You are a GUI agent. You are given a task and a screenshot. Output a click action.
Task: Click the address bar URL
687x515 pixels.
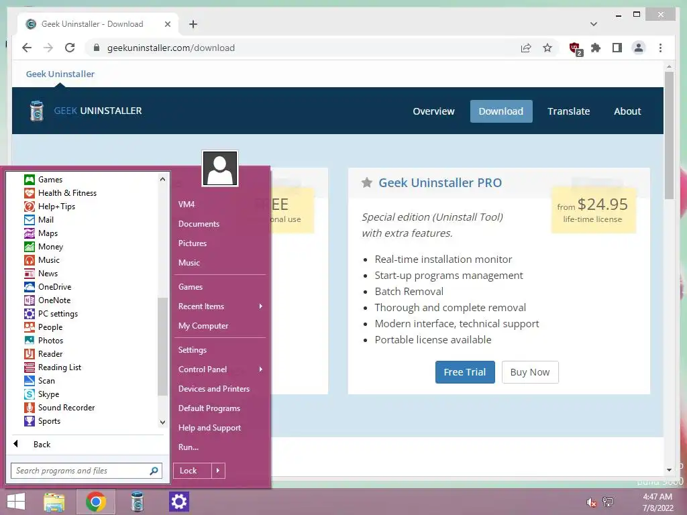(x=171, y=48)
